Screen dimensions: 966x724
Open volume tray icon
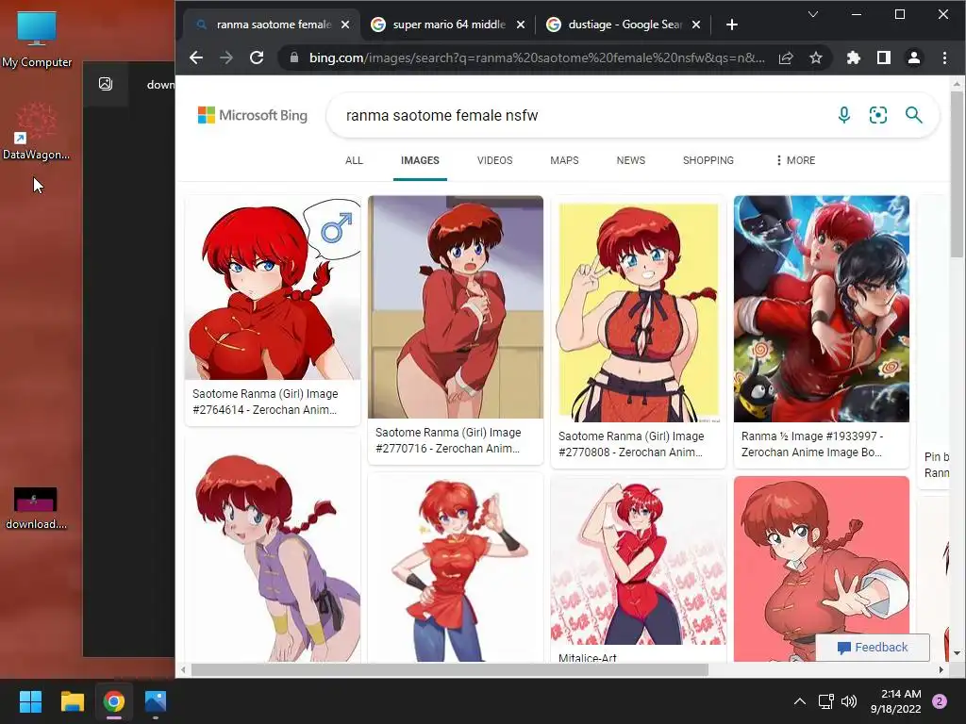pos(849,701)
